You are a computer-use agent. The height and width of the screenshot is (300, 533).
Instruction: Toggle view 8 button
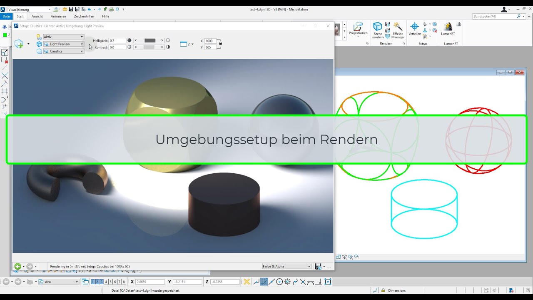click(124, 282)
